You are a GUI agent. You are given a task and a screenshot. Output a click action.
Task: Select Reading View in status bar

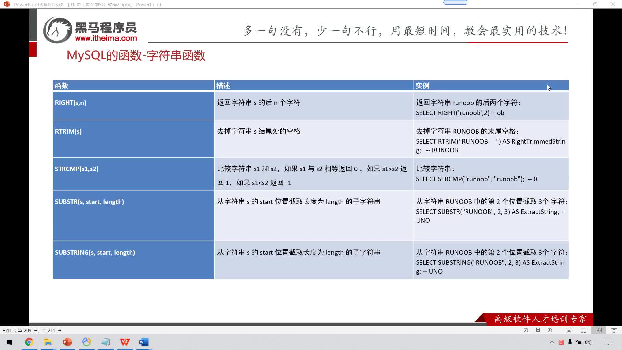599,330
